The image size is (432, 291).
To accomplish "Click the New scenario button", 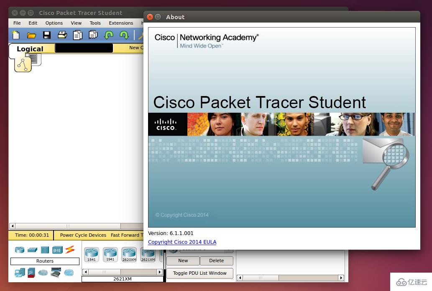I will point(183,261).
